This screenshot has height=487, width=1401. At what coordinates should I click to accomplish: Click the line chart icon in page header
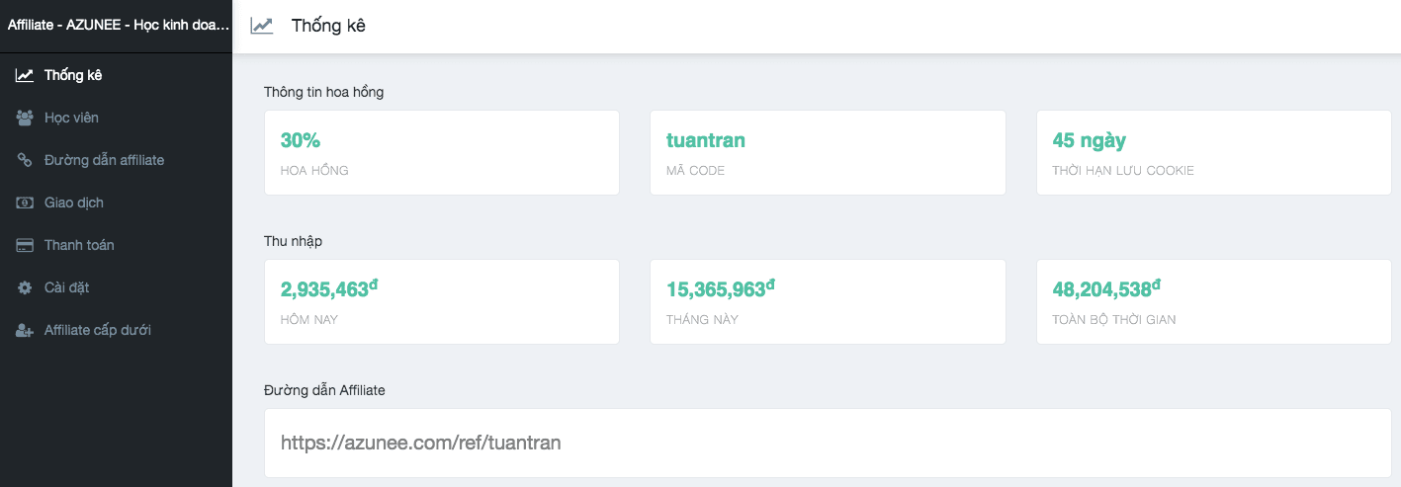[262, 26]
